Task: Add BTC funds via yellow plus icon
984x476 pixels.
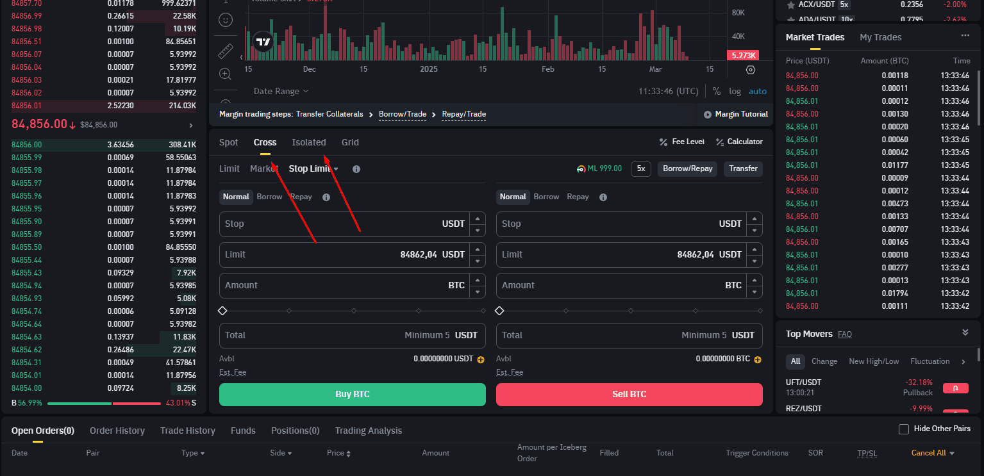Action: (758, 359)
